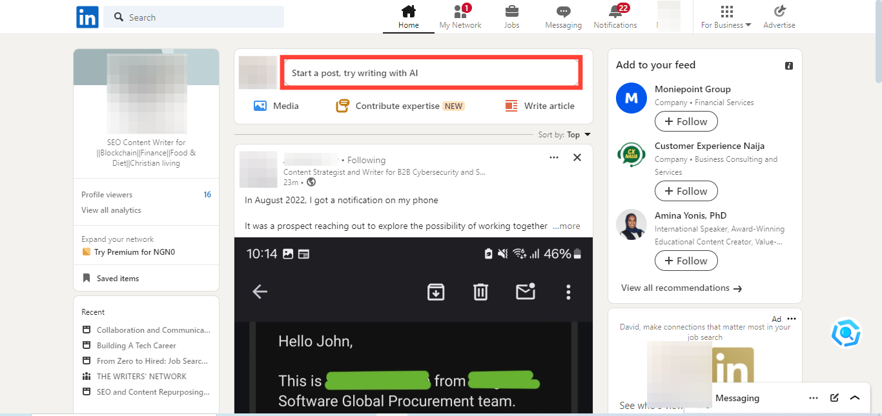Click Amina Yonis profile photo
This screenshot has height=416, width=882.
click(x=631, y=224)
